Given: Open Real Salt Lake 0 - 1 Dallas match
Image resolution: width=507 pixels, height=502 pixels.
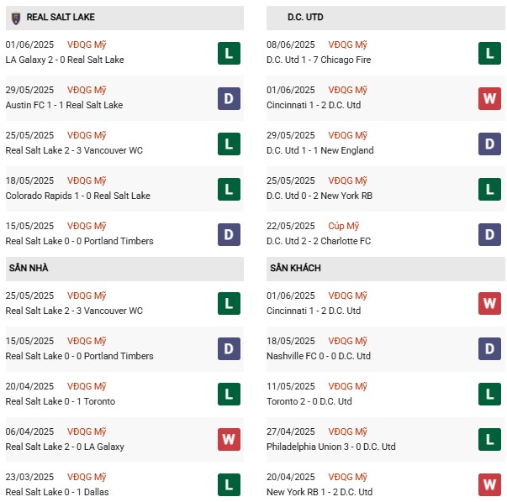Looking at the screenshot, I should [x=57, y=492].
